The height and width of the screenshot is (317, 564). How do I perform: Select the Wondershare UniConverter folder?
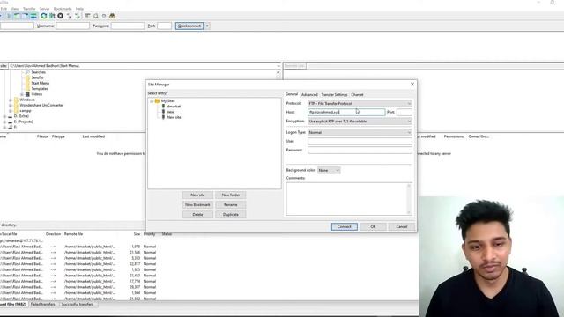pos(41,106)
